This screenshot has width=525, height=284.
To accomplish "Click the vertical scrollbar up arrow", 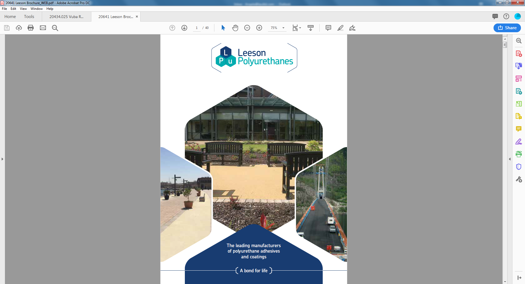I will coord(505,39).
